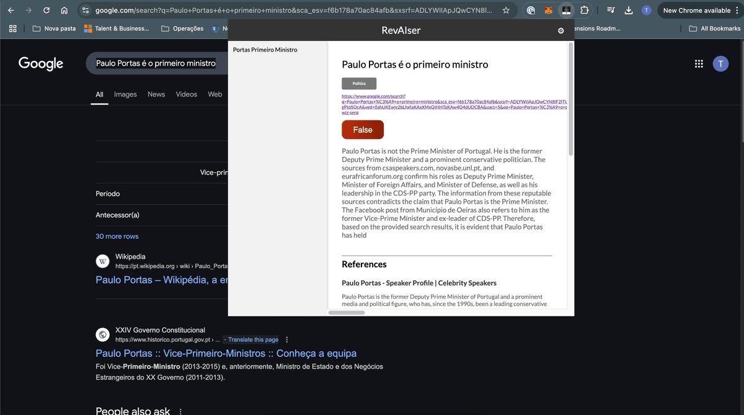Open Chrome downloads icon

point(628,11)
